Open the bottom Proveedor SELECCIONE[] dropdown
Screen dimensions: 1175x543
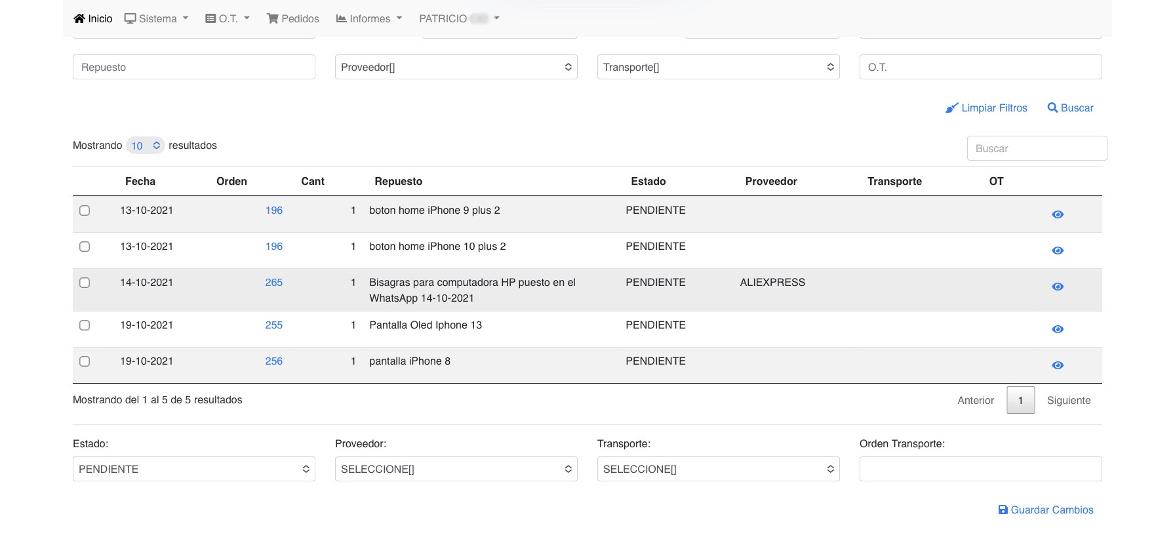pyautogui.click(x=456, y=469)
